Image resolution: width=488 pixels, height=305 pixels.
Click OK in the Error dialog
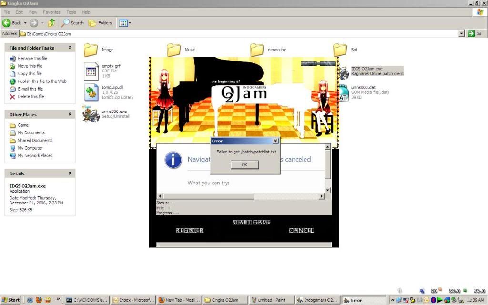tap(244, 164)
